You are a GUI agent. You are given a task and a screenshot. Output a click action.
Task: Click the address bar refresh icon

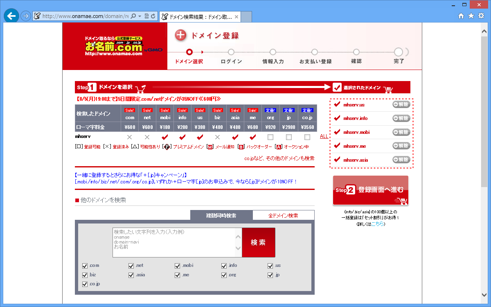[153, 16]
